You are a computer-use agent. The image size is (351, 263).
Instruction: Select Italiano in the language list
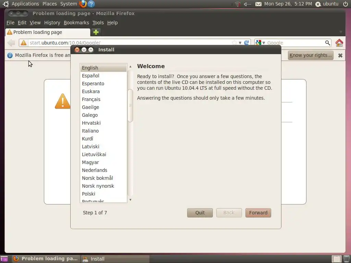point(104,130)
